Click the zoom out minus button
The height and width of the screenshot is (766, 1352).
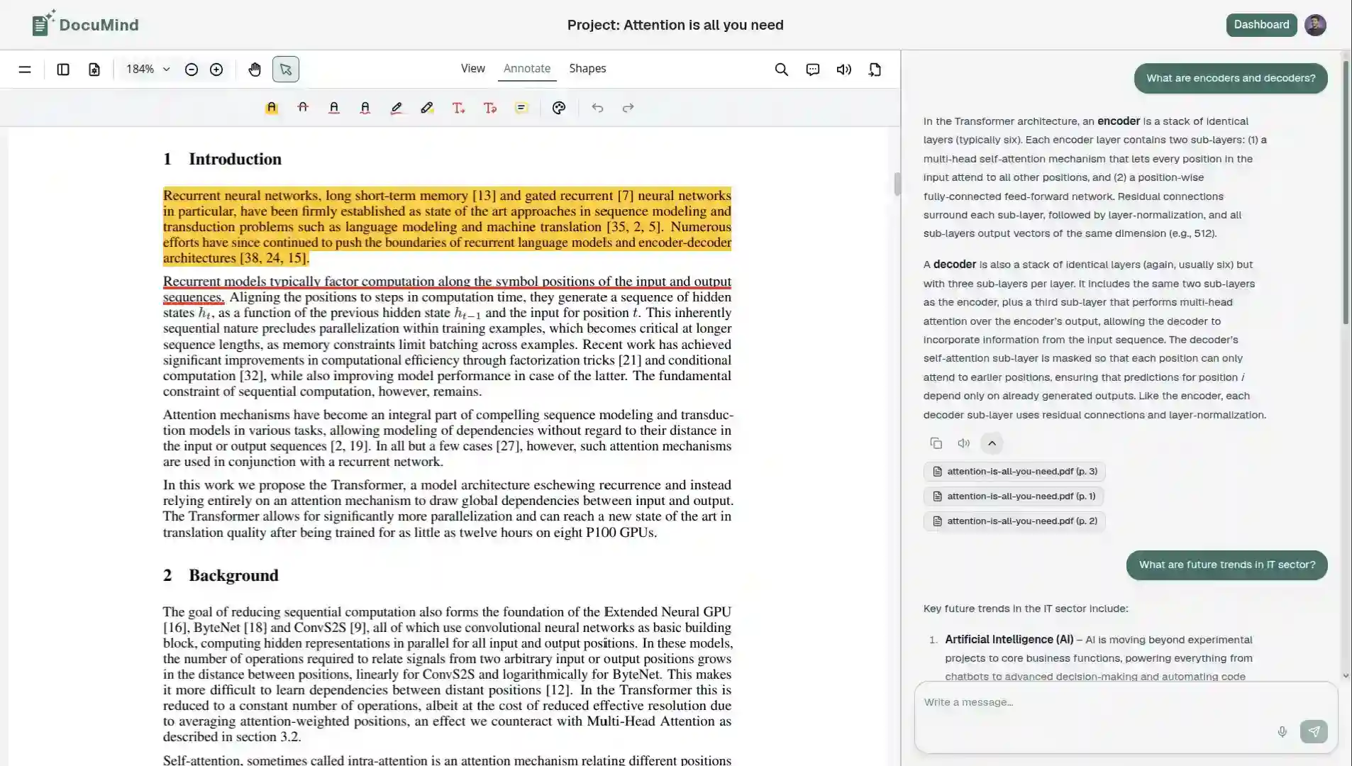[x=192, y=70]
